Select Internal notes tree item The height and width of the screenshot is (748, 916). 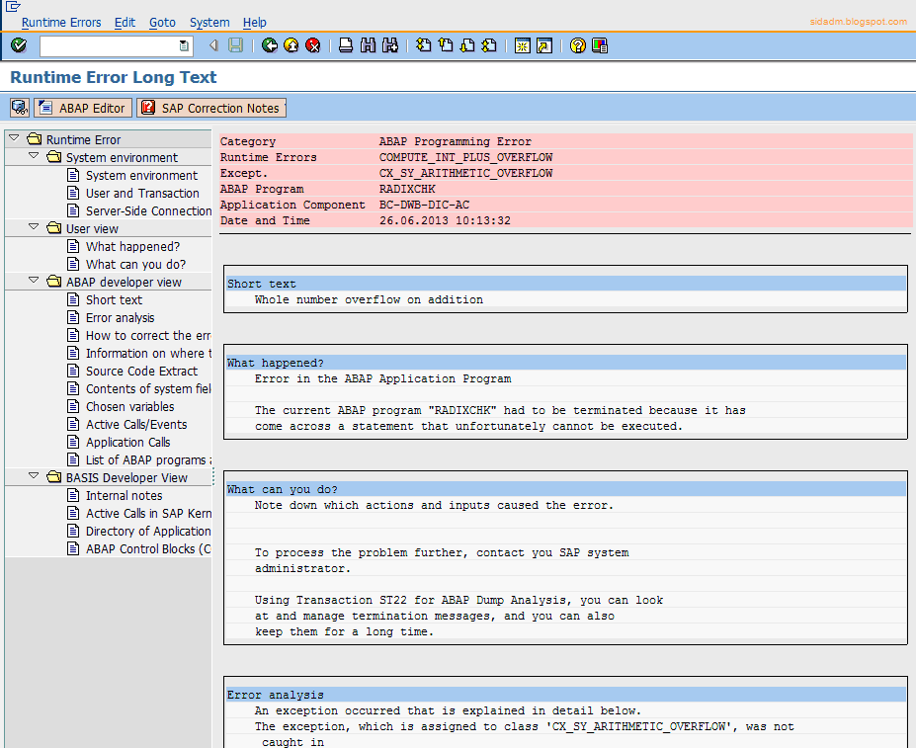(x=124, y=496)
